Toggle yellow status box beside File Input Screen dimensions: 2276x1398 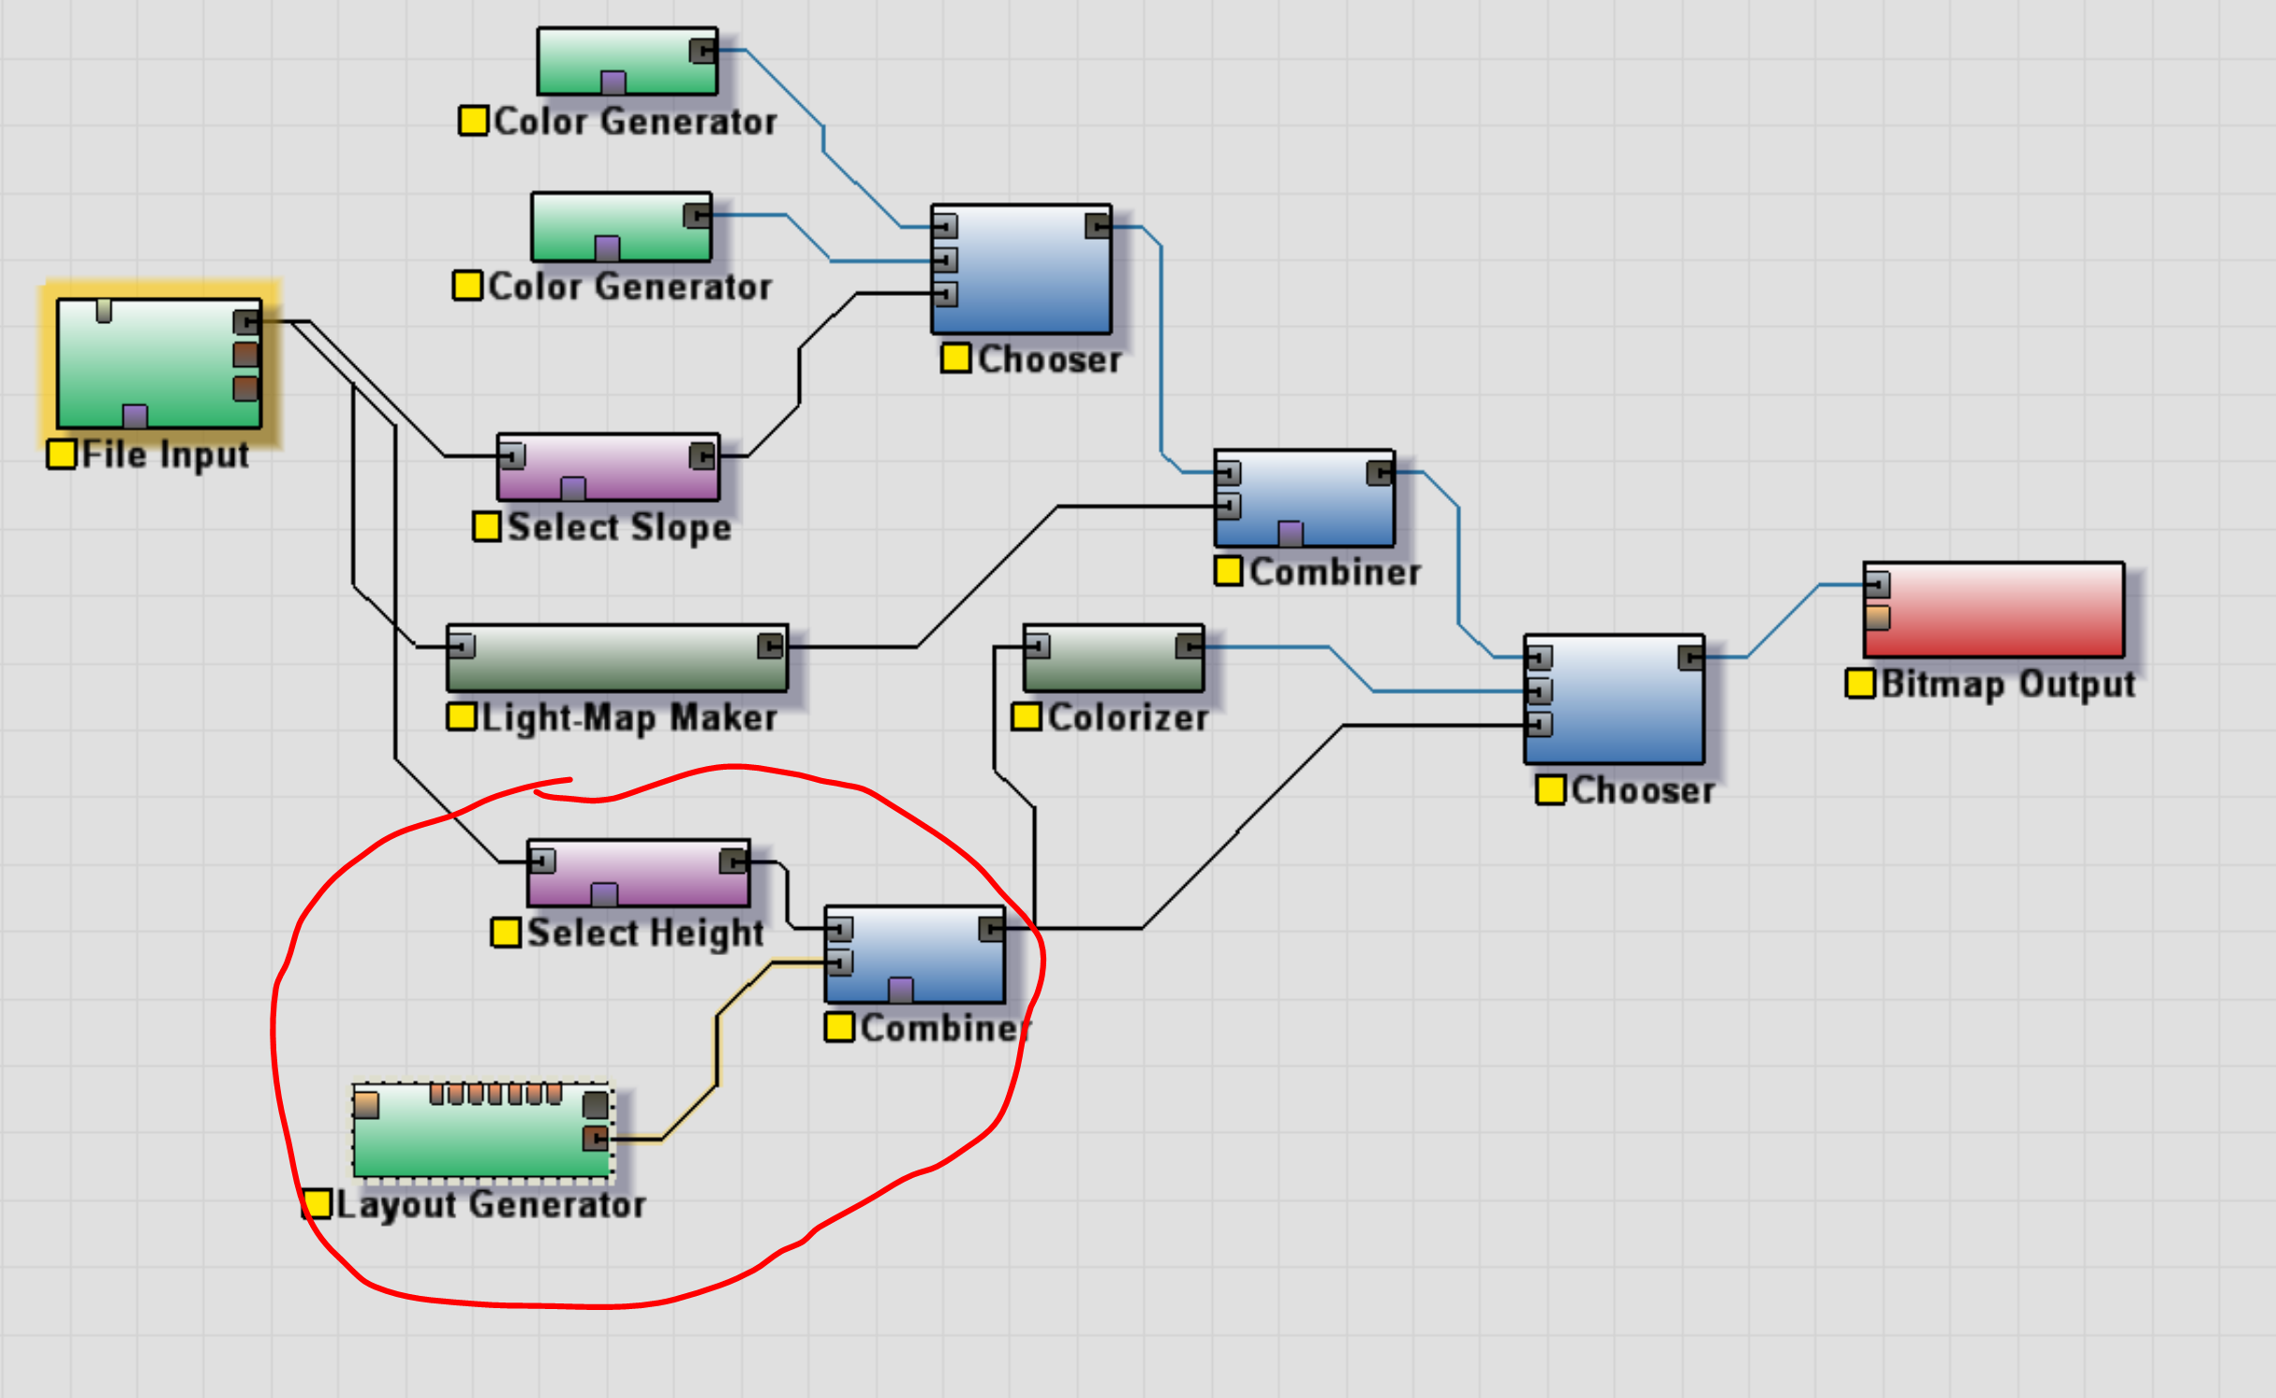(x=62, y=454)
